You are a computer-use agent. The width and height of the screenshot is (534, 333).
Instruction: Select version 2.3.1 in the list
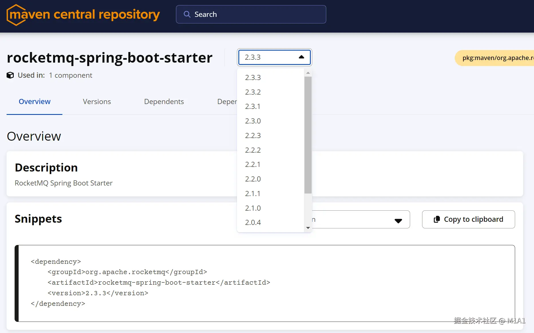pyautogui.click(x=270, y=106)
